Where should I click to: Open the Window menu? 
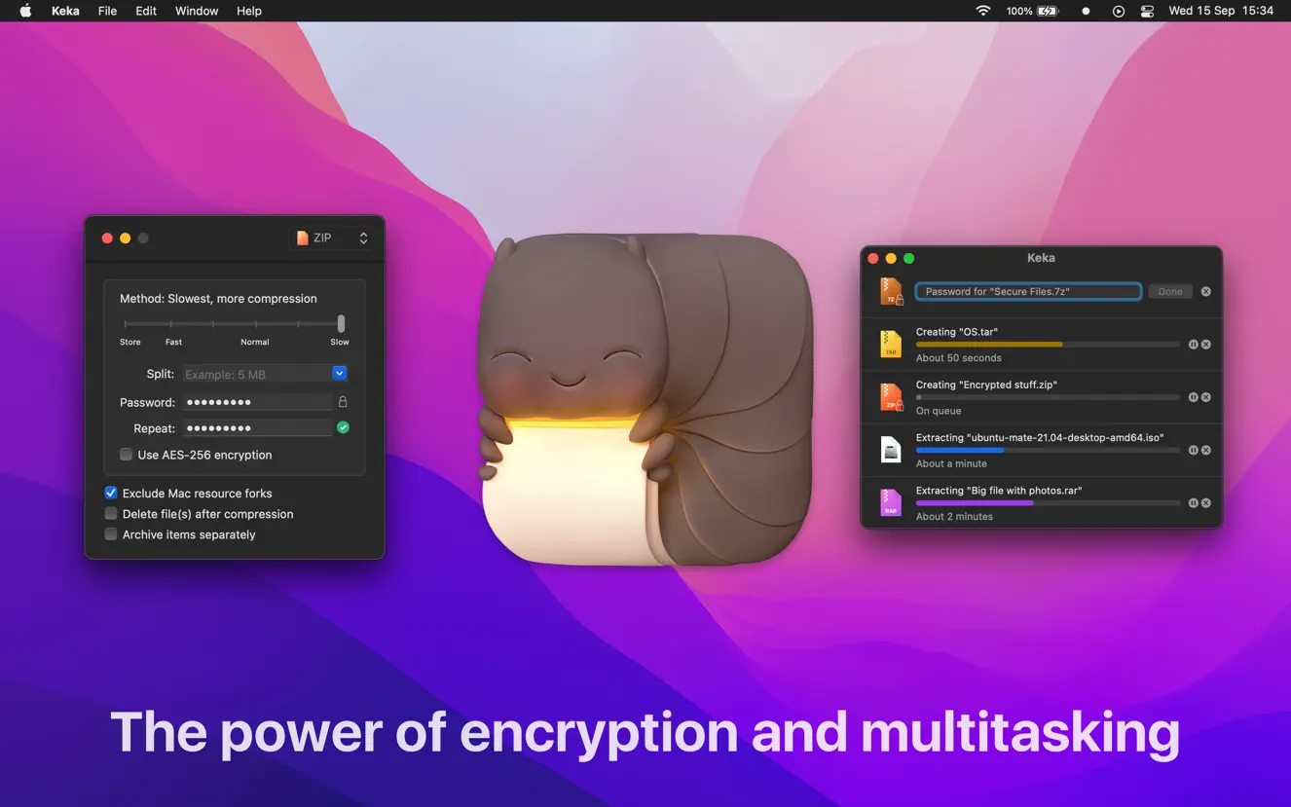point(196,11)
